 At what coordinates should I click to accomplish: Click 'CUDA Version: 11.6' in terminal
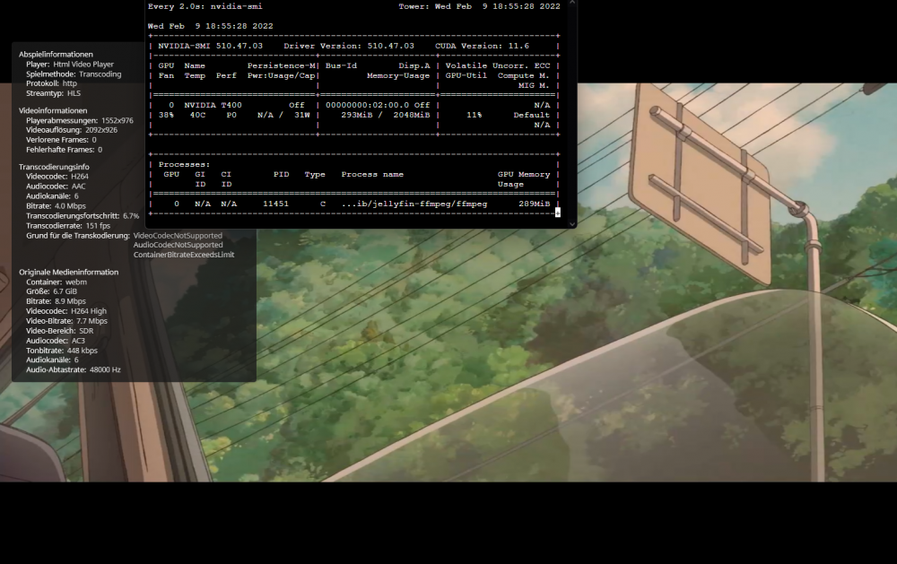(x=482, y=46)
